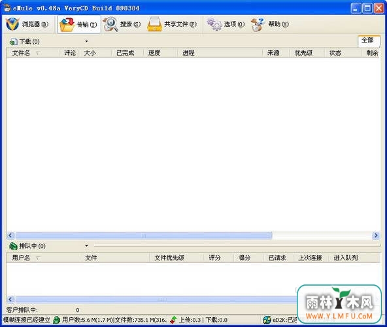Sort downloads by 已完成 column
Screen dimensions: 387x327
[x=127, y=53]
